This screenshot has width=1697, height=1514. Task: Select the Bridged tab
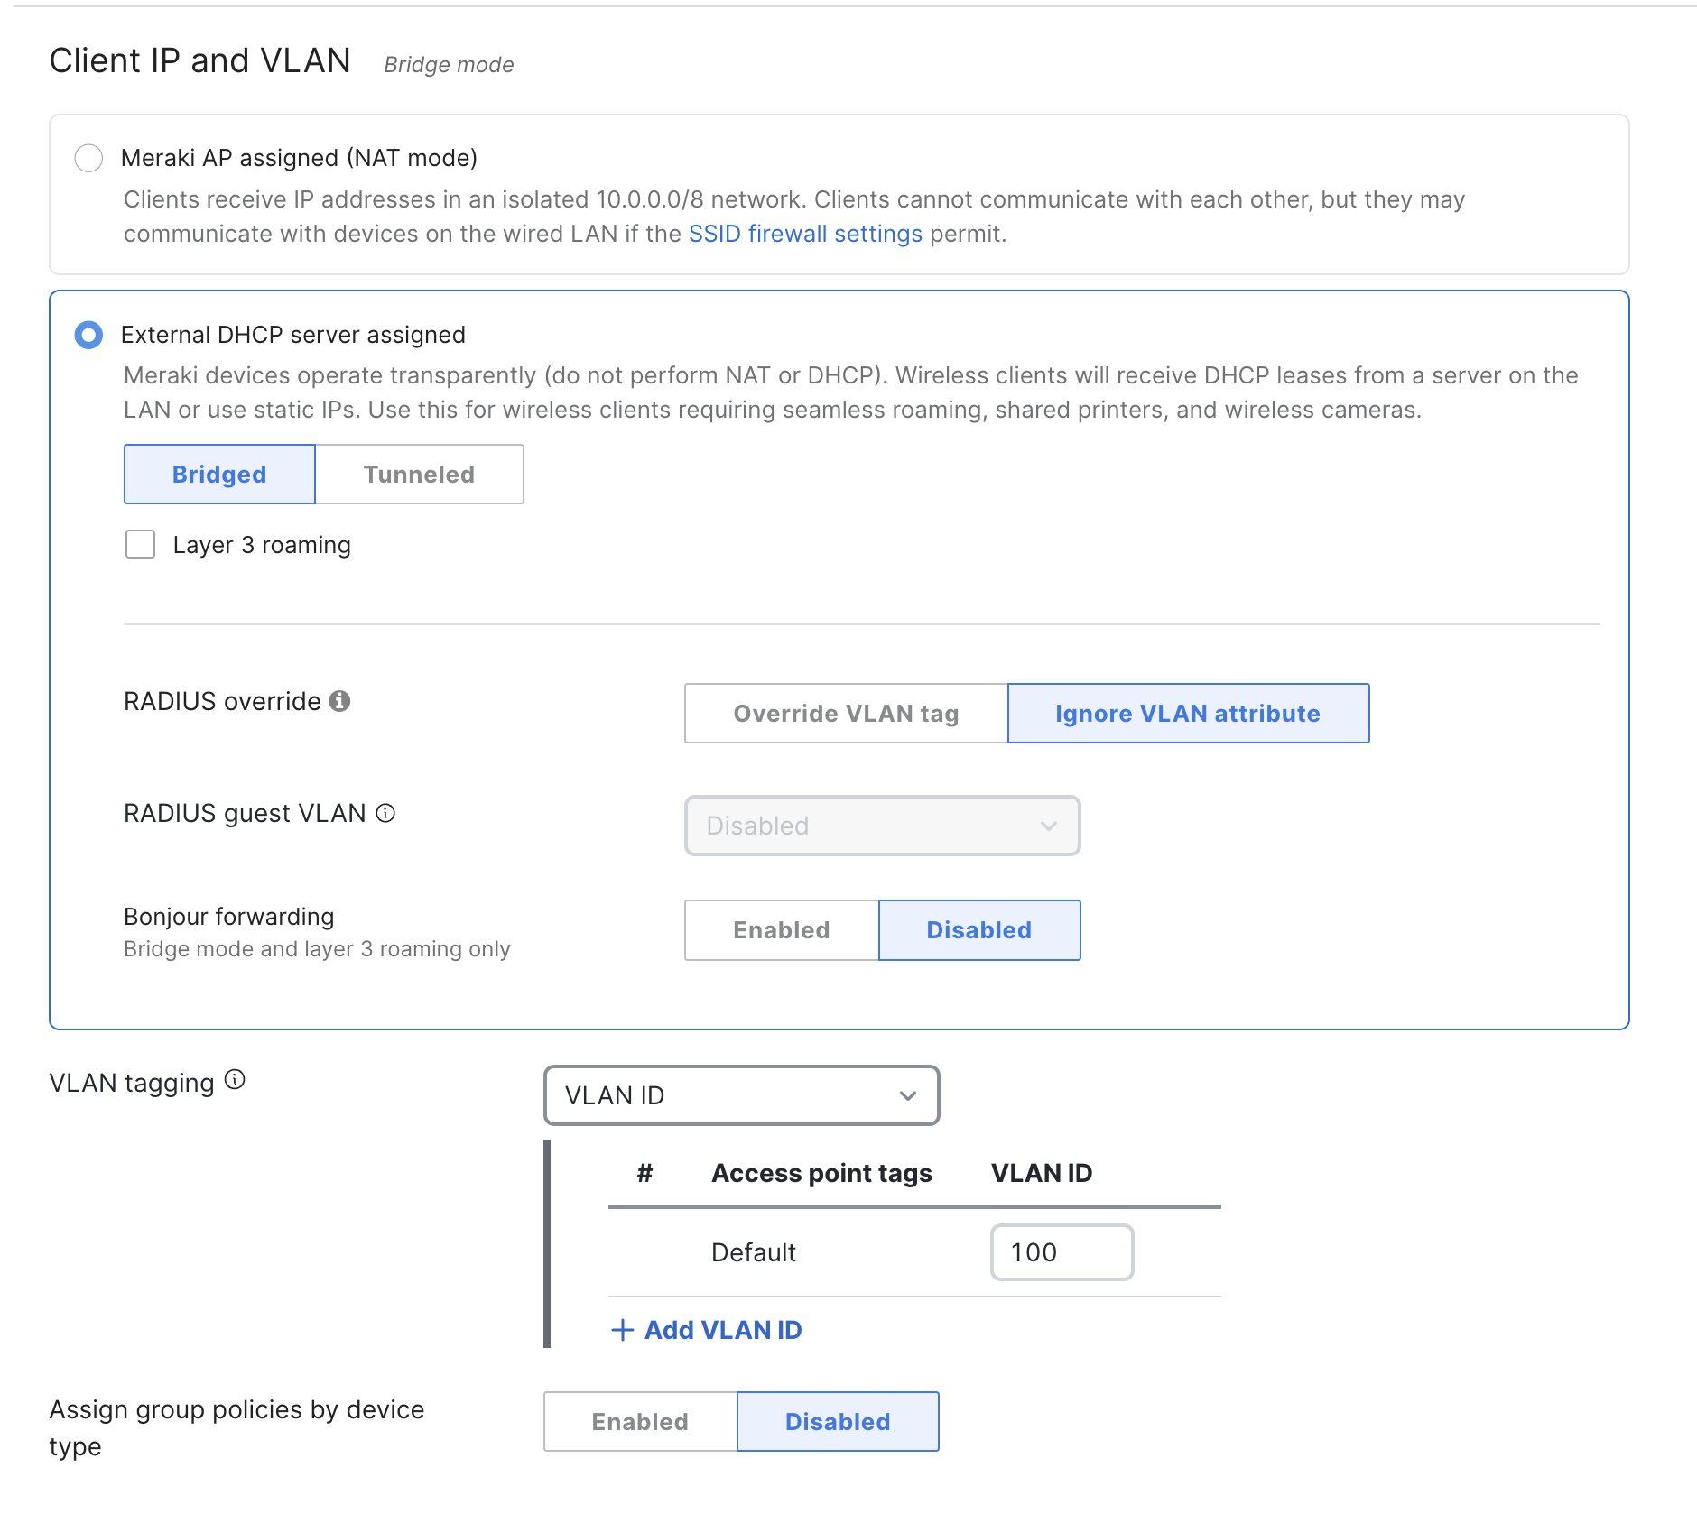pos(218,474)
